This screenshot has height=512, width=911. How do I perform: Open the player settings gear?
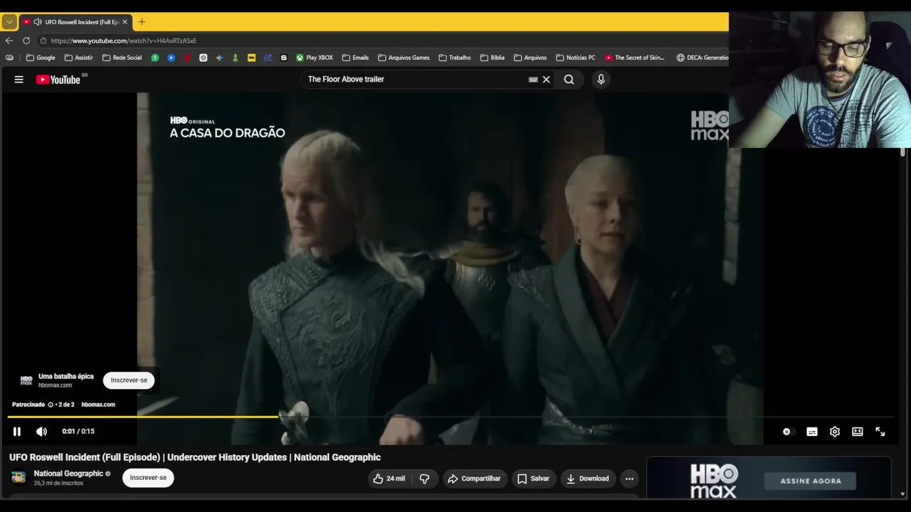click(x=835, y=432)
